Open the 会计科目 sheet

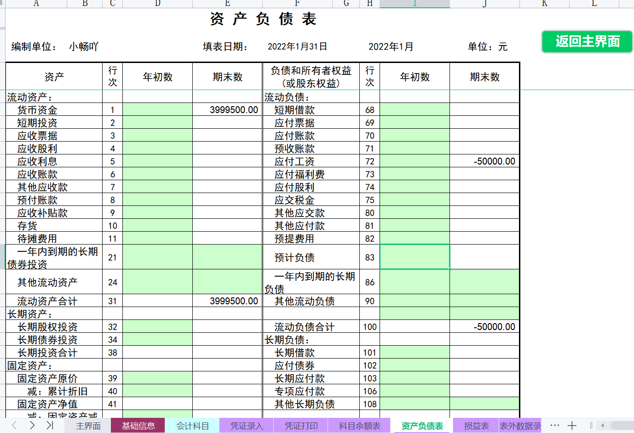(x=192, y=425)
